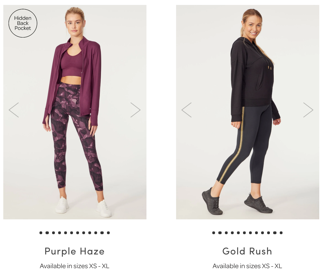322x272 pixels.
Task: Click Purple Haze available sizes text
Action: [x=75, y=266]
